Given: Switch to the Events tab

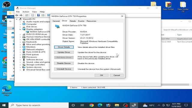Looking at the screenshot, I should (81, 21).
